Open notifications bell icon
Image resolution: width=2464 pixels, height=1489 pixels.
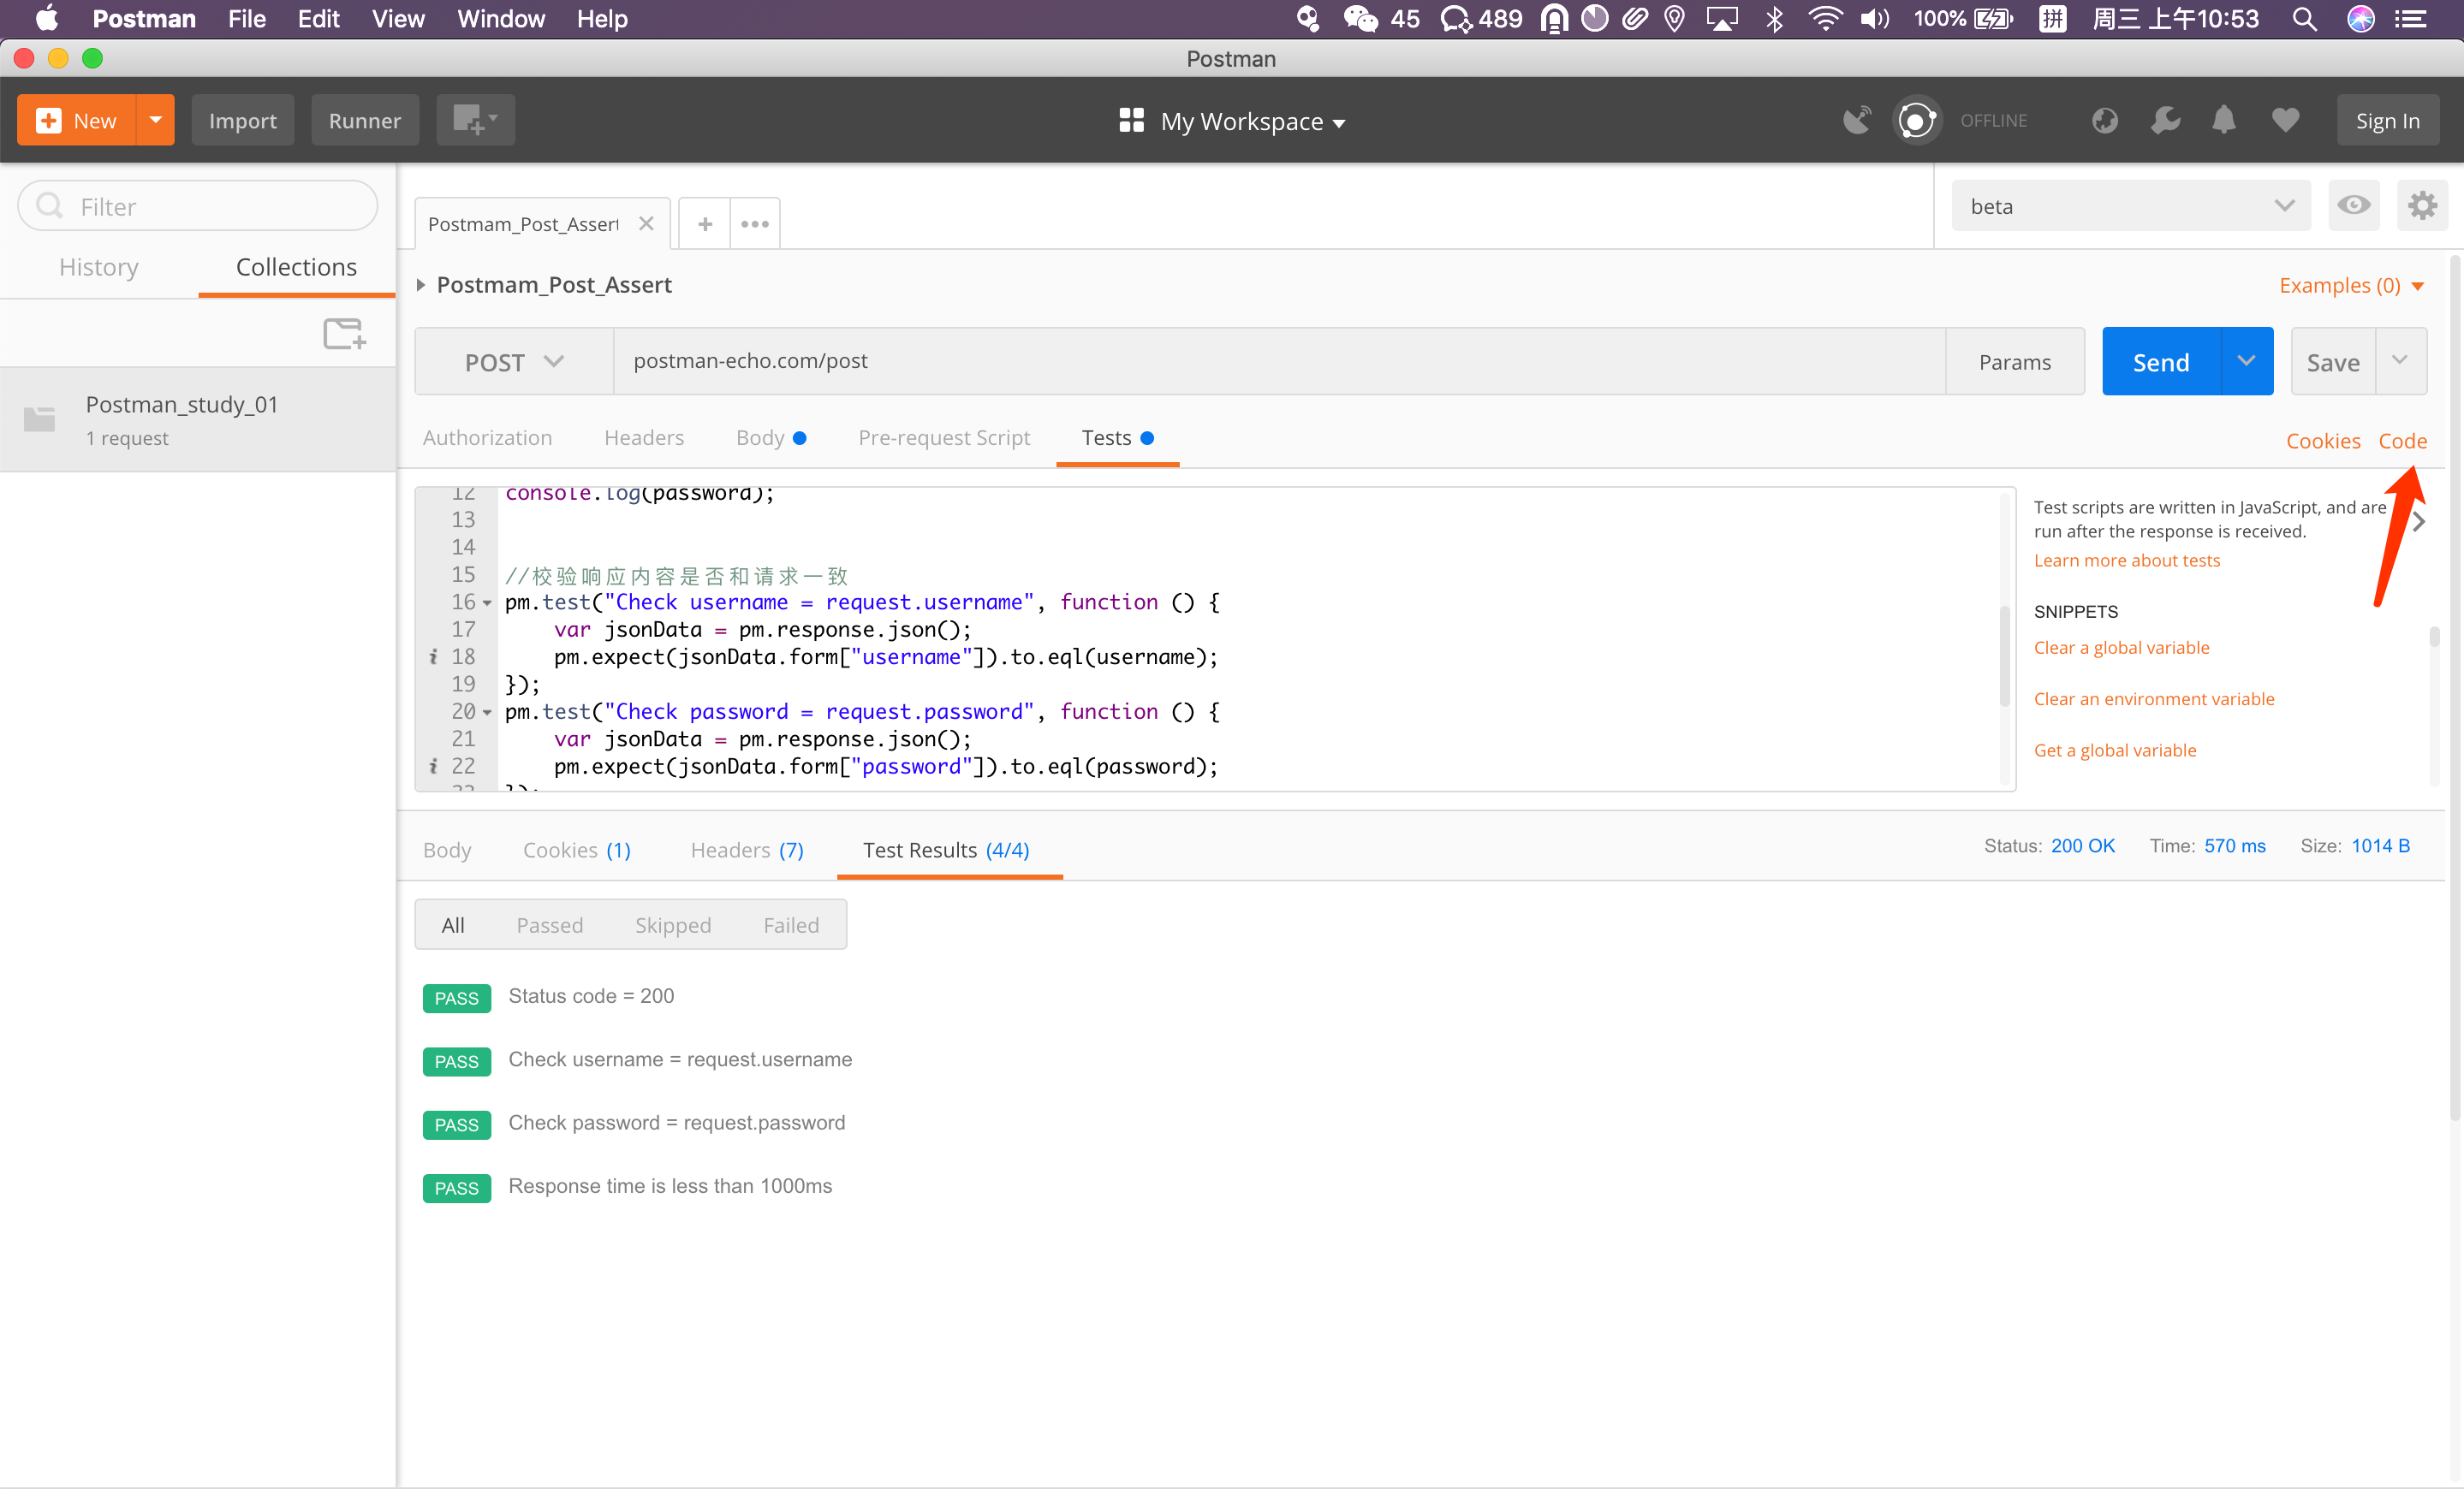pyautogui.click(x=2224, y=121)
